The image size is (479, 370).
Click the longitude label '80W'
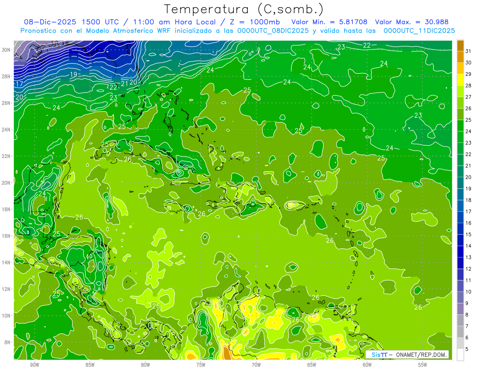click(x=145, y=365)
